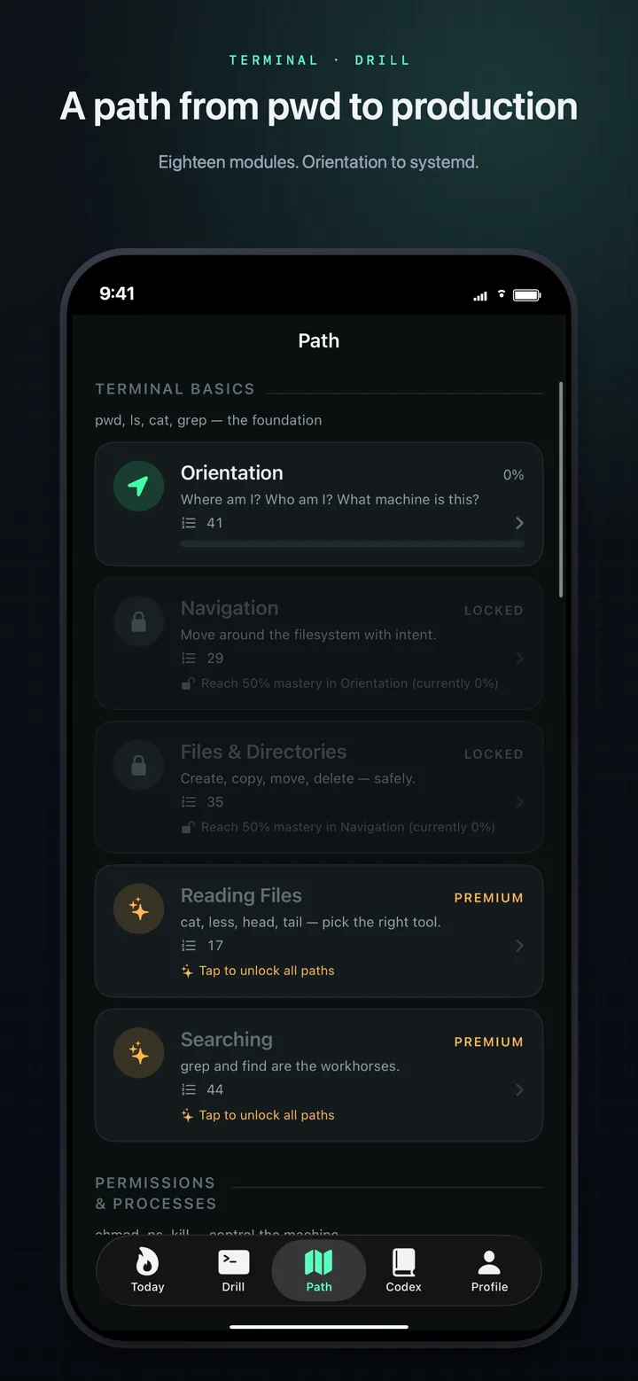Open Reading Files using its chevron arrow
Image resolution: width=638 pixels, height=1381 pixels.
[520, 946]
